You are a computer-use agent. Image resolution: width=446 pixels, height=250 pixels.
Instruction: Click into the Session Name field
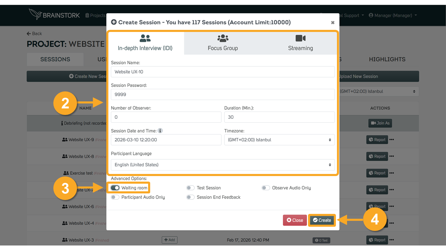223,72
